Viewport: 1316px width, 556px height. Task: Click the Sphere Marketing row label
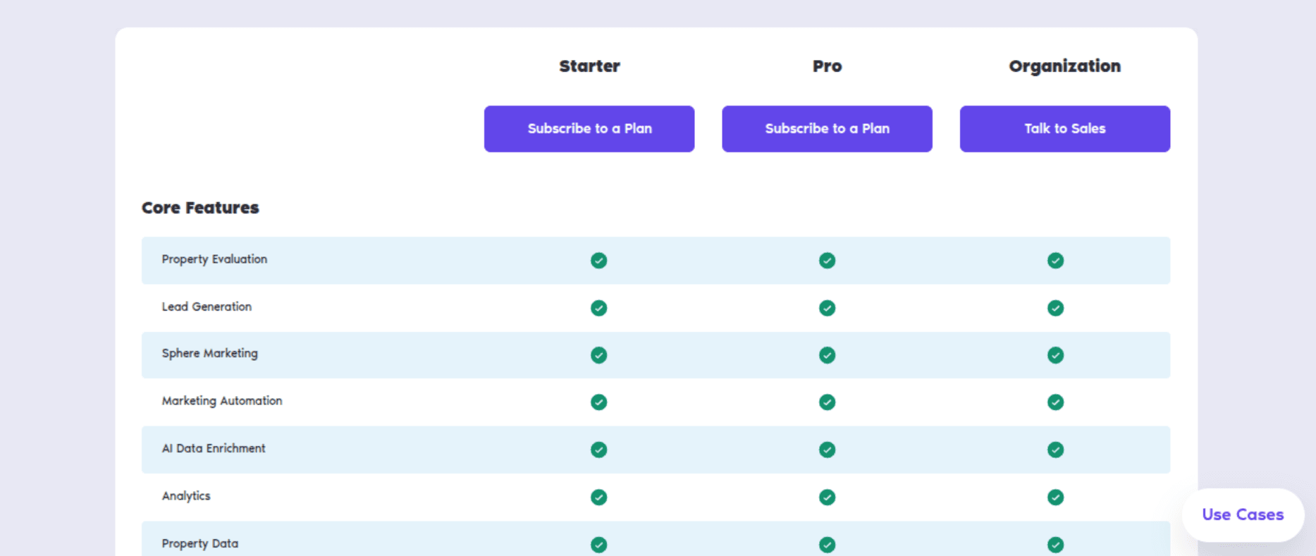pyautogui.click(x=210, y=354)
